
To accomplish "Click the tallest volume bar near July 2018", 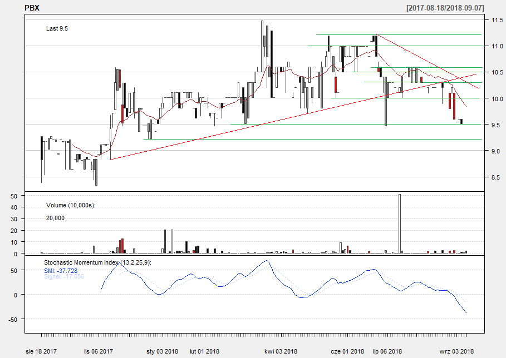I will point(400,223).
